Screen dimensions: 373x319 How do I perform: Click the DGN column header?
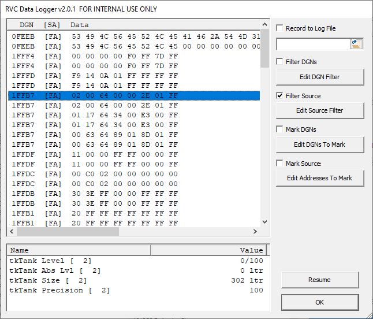(27, 25)
